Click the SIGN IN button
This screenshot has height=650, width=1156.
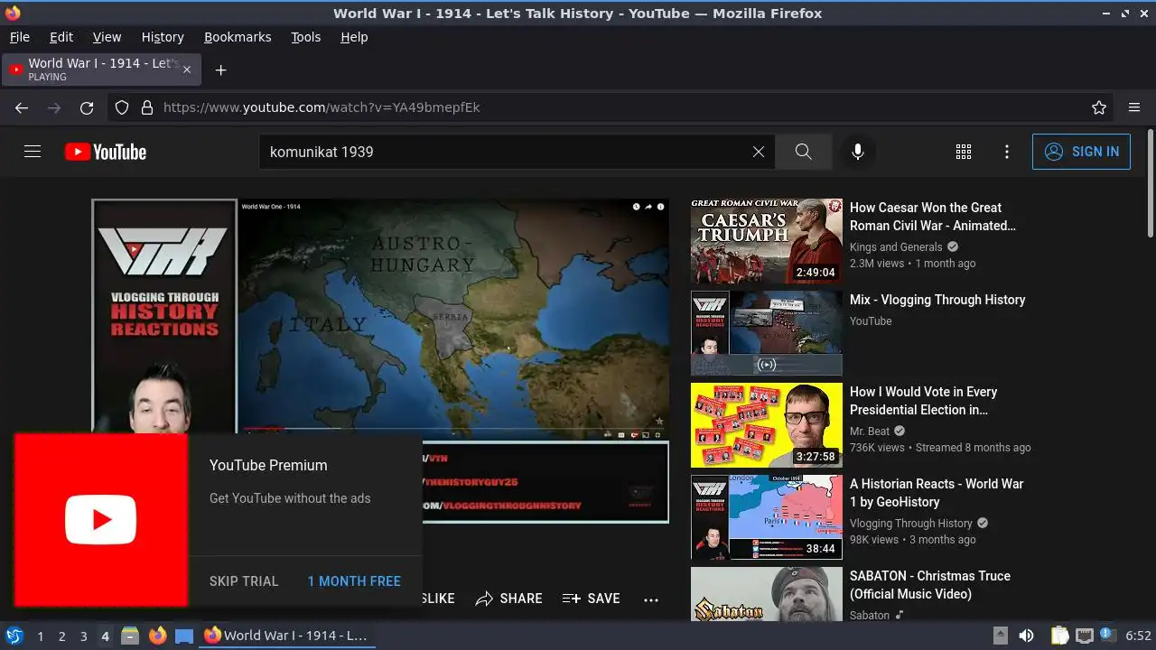point(1081,152)
